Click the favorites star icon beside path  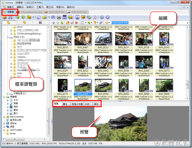coord(106,22)
